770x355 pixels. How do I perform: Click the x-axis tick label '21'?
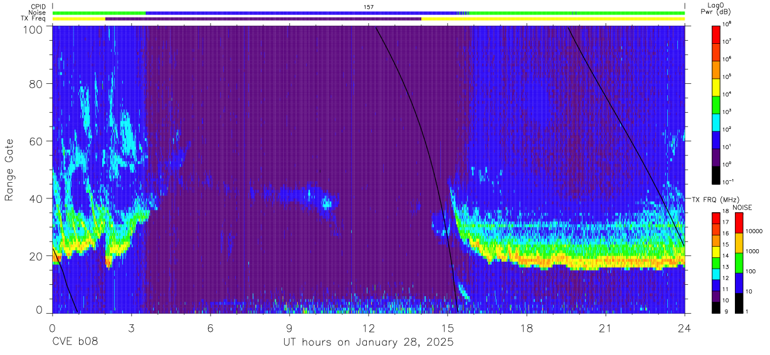pos(606,328)
